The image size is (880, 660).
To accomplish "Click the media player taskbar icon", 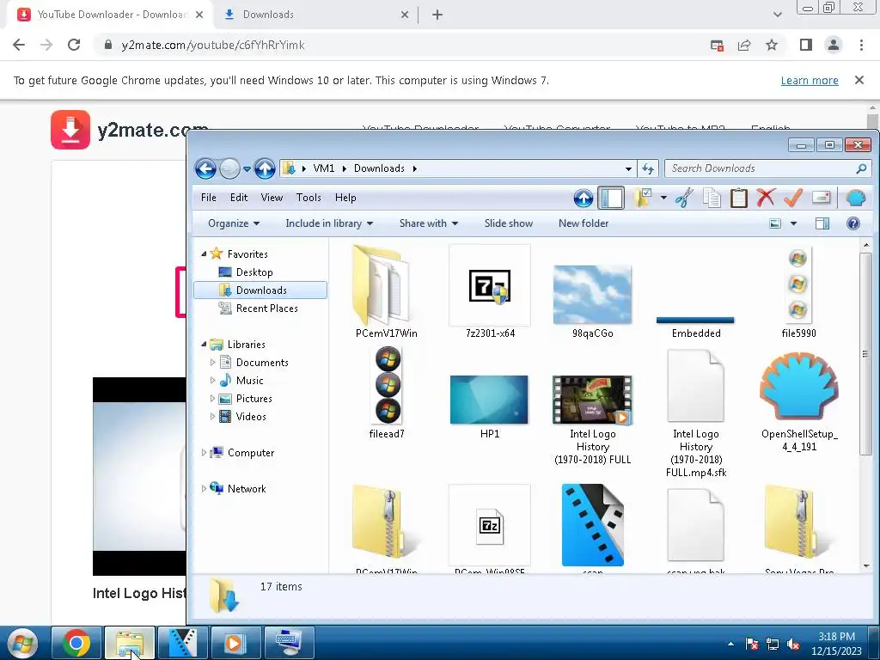I will pyautogui.click(x=235, y=643).
